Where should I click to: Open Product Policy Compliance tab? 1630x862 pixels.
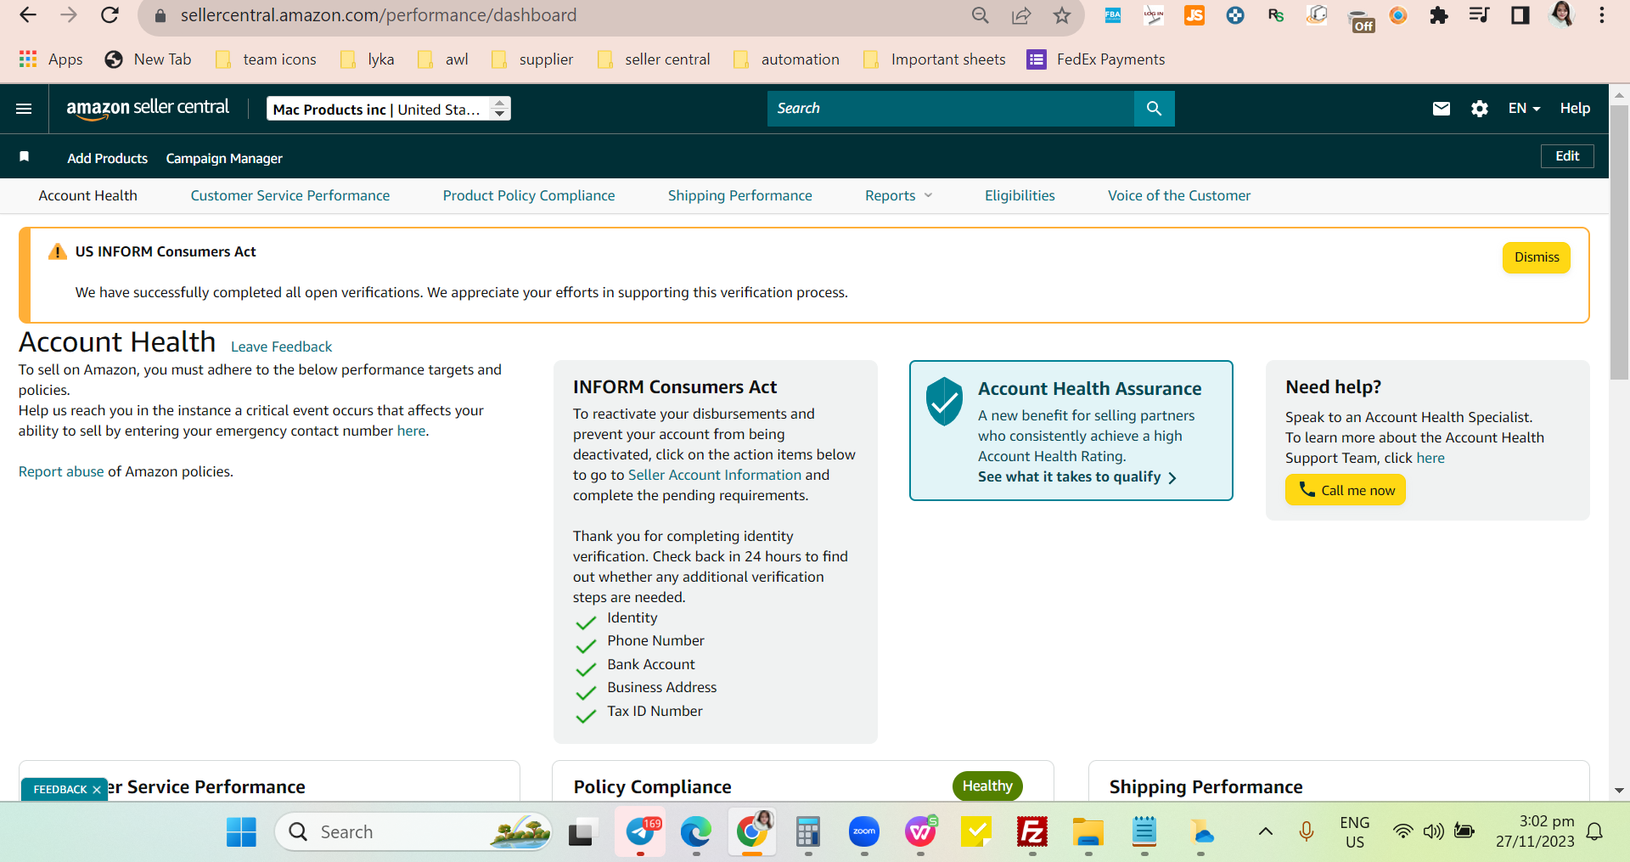pos(529,195)
